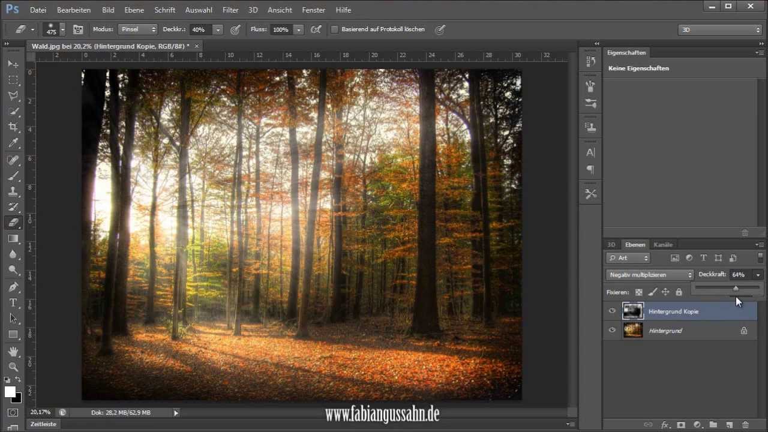768x432 pixels.
Task: Open the 3D workspace dropdown
Action: pyautogui.click(x=720, y=29)
